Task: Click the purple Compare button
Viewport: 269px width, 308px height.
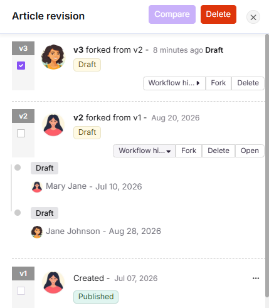Action: (x=172, y=14)
